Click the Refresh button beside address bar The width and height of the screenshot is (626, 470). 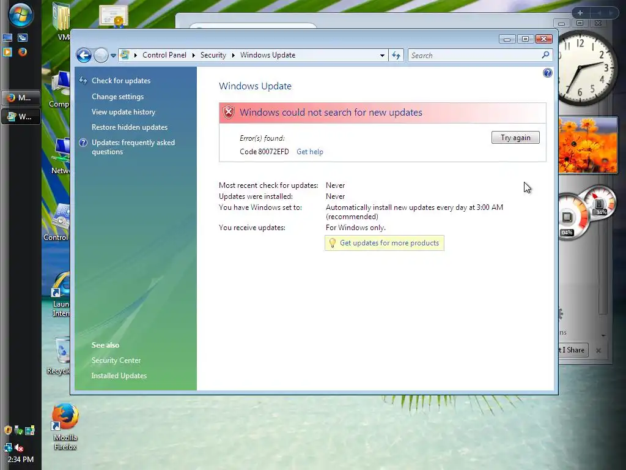[396, 55]
